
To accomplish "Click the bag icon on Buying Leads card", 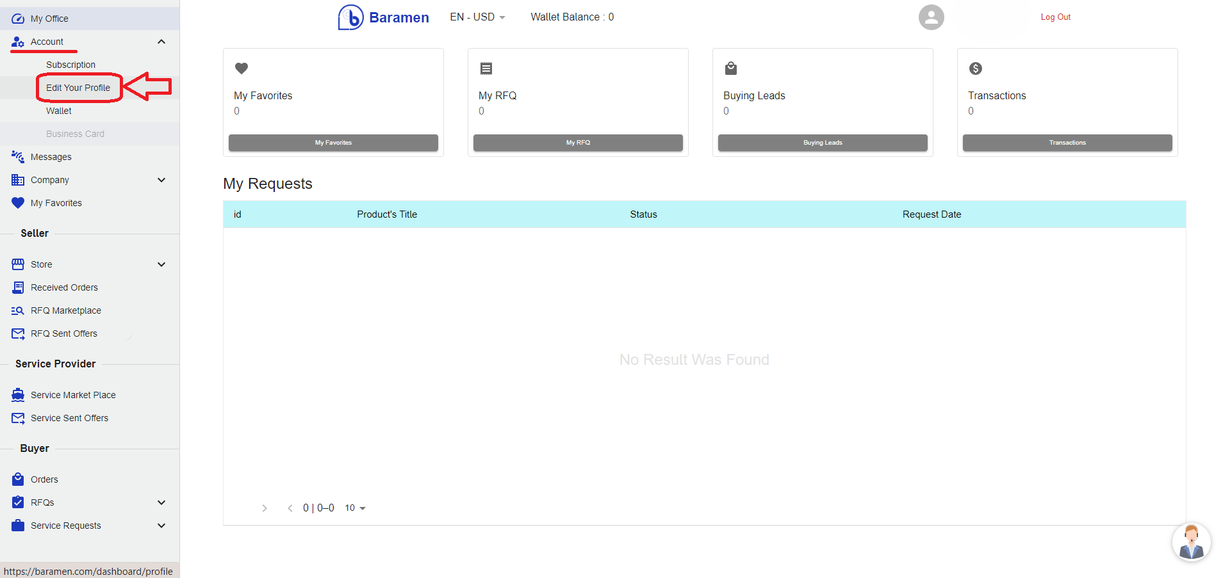I will 731,68.
